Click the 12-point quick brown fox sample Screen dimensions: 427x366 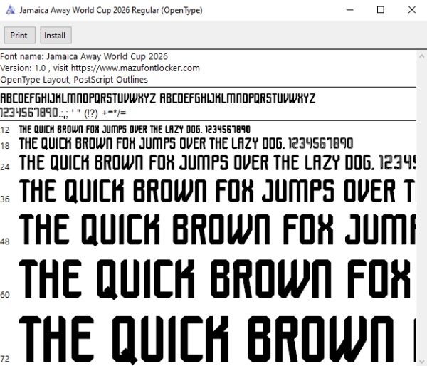135,130
